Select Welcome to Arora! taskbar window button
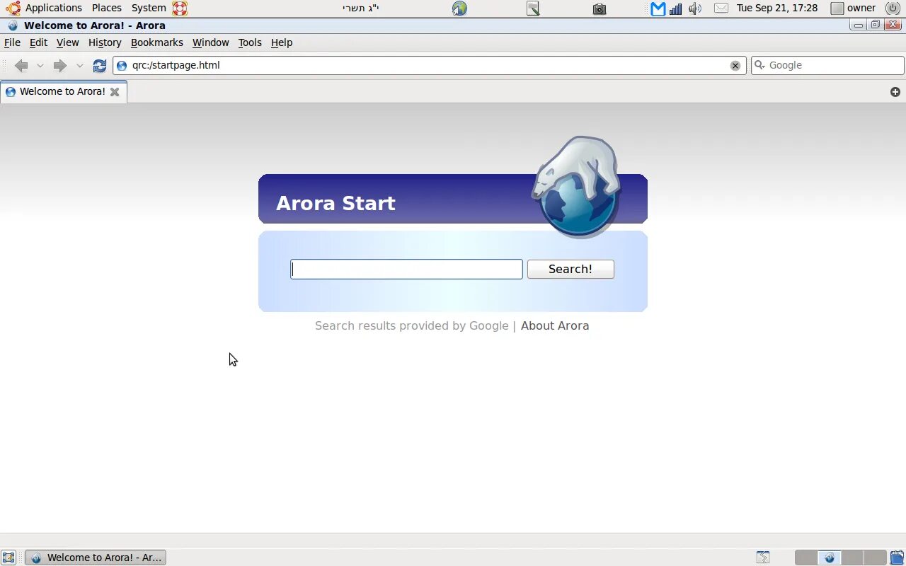This screenshot has width=906, height=566. tap(96, 558)
